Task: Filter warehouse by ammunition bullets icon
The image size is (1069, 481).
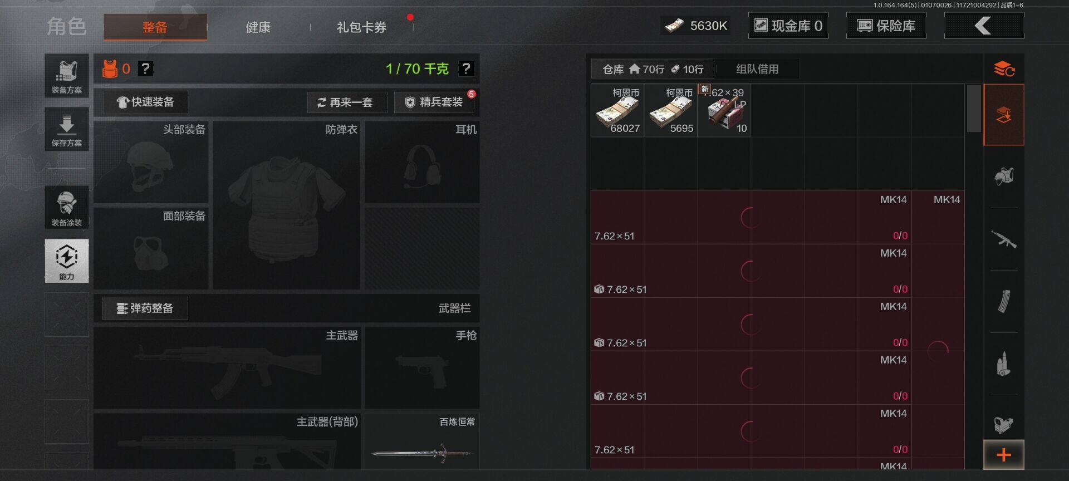Action: point(1004,364)
